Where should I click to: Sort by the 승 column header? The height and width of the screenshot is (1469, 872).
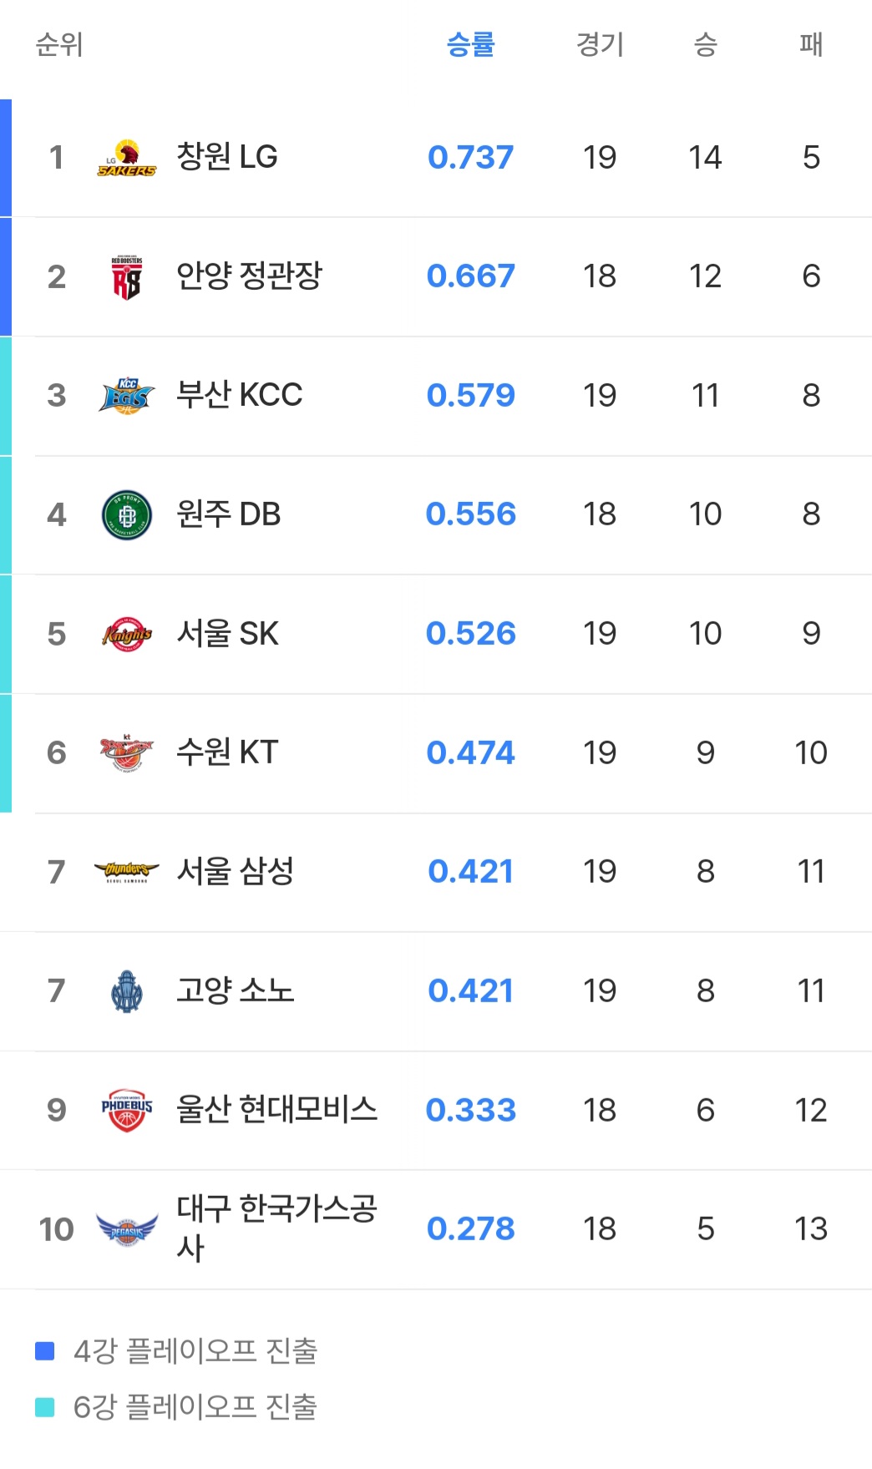[706, 43]
